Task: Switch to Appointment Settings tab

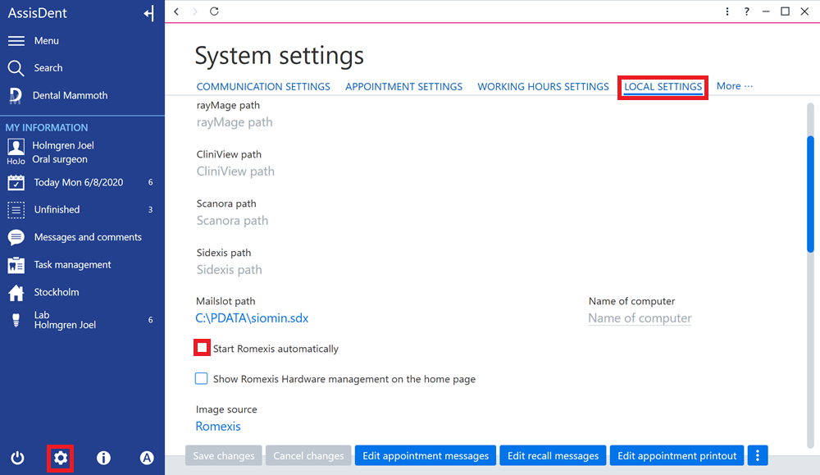Action: 403,87
